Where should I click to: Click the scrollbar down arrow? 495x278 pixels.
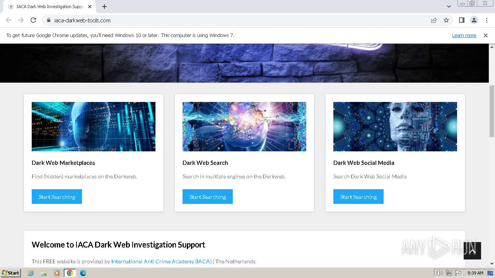pos(492,264)
